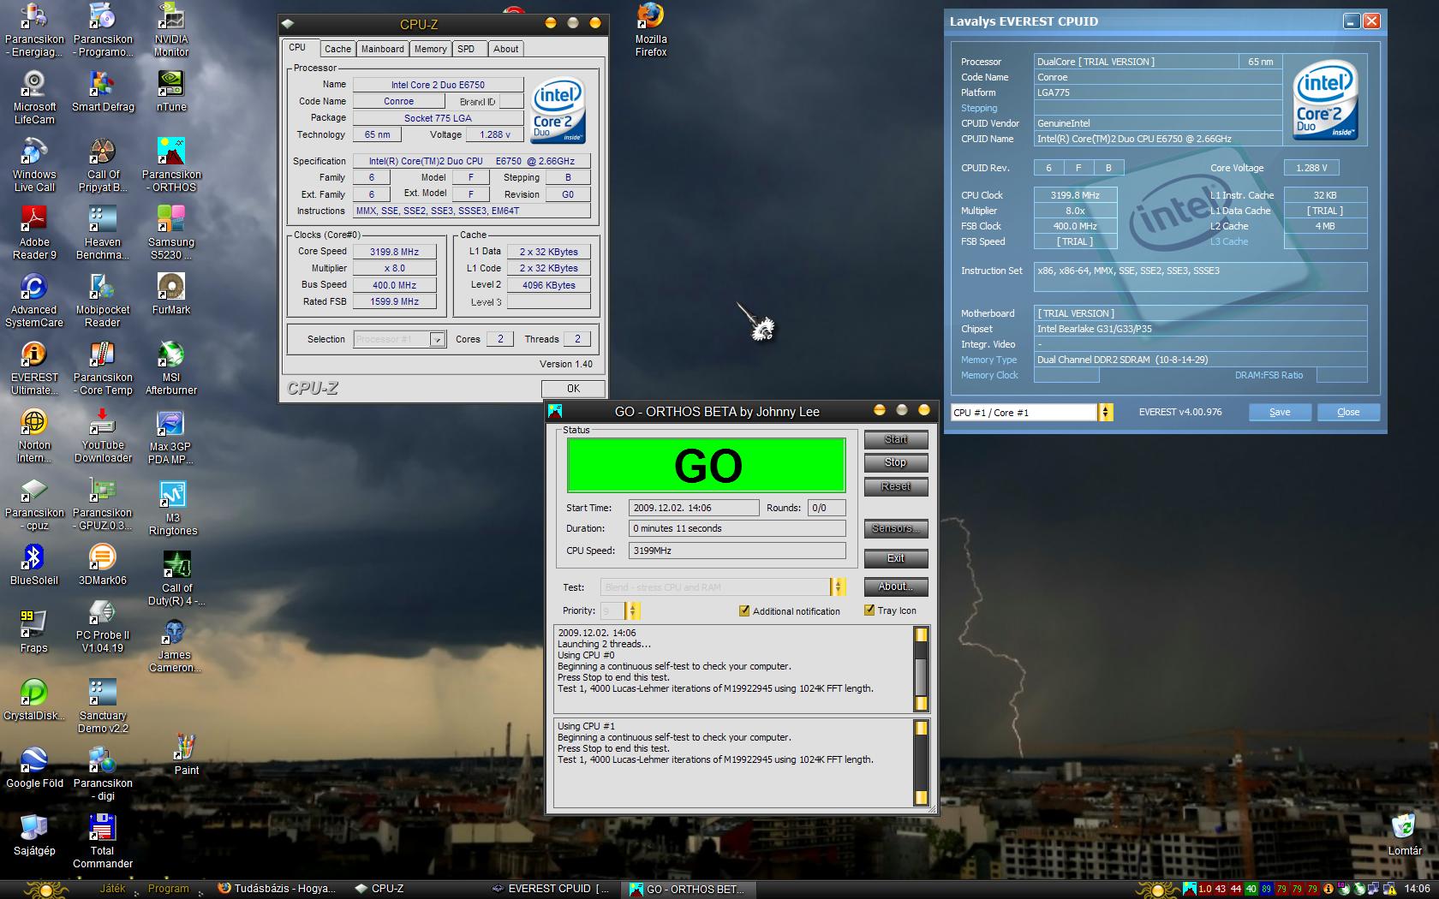This screenshot has width=1439, height=899.
Task: Open the Program taskbar menu
Action: (x=168, y=889)
